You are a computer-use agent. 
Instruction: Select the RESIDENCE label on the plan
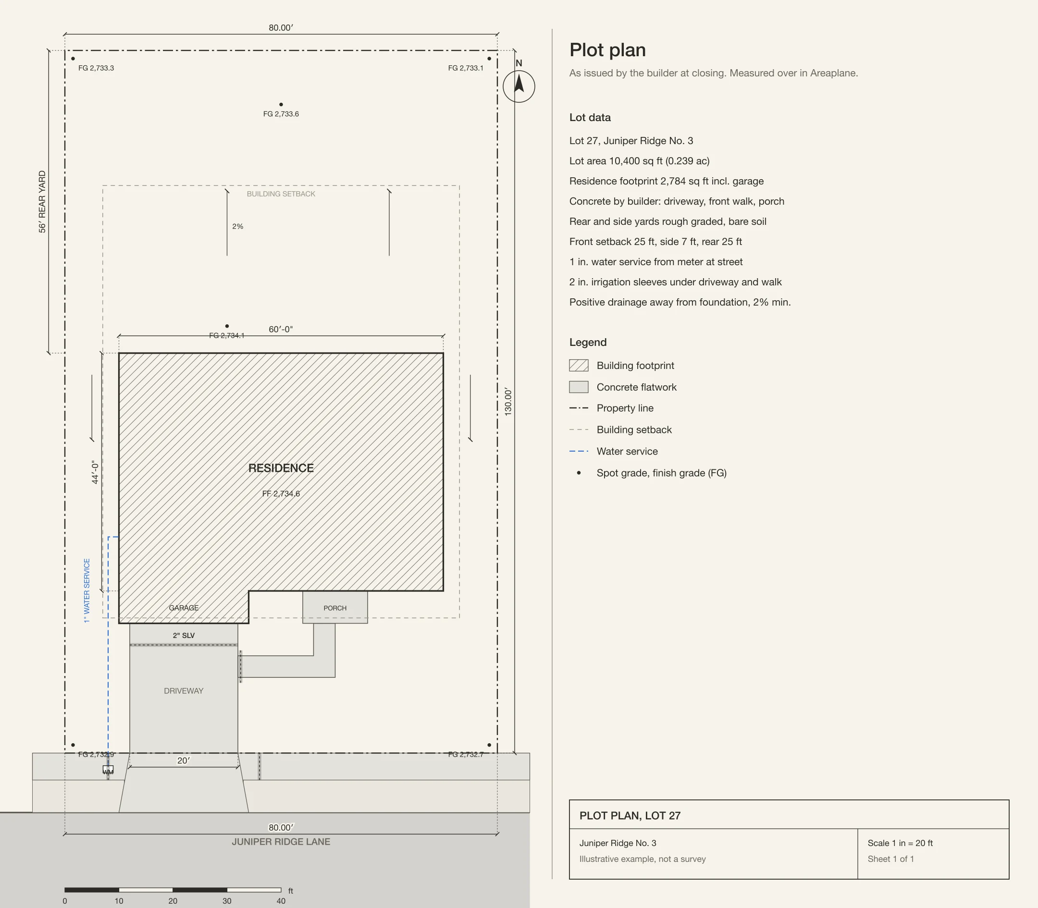[x=281, y=468]
